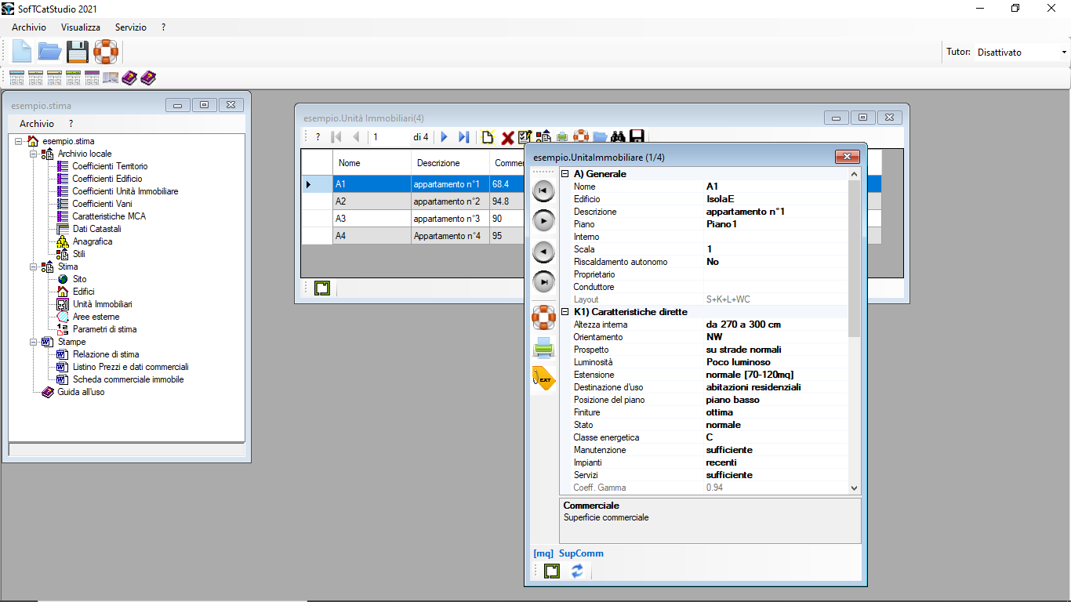Viewport: 1071px width, 602px height.
Task: Edit record with checklist pencil icon
Action: pos(525,137)
